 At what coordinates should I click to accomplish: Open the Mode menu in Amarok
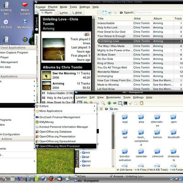(64, 7)
